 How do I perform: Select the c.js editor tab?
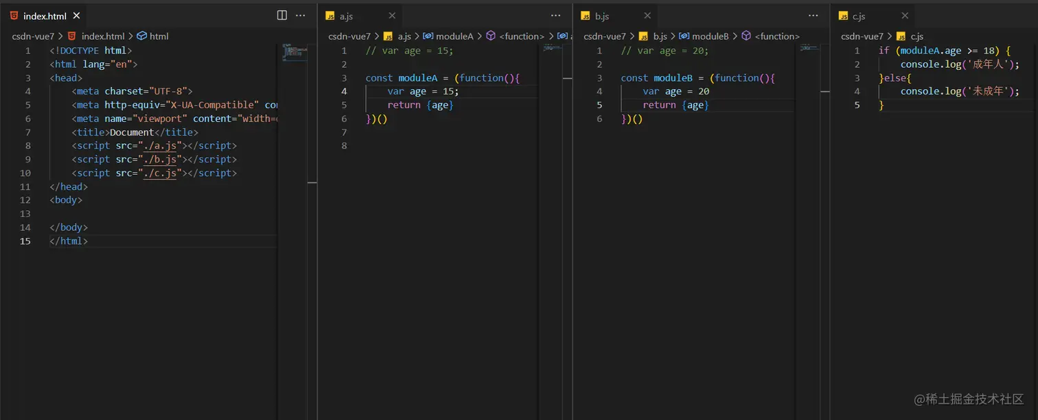[x=873, y=15]
